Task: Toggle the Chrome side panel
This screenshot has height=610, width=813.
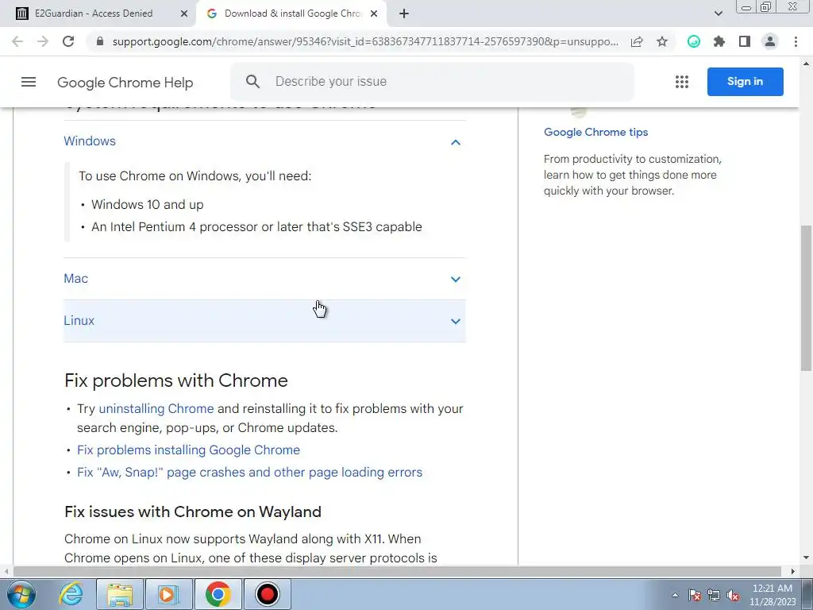Action: click(745, 41)
